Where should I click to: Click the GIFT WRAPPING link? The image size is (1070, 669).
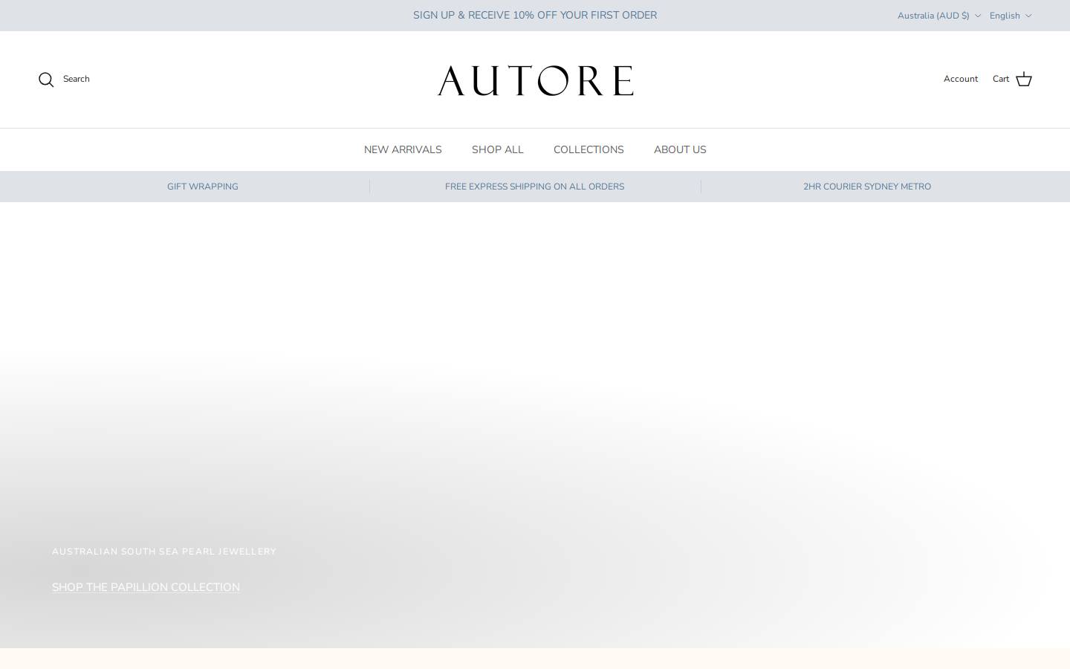pyautogui.click(x=203, y=187)
